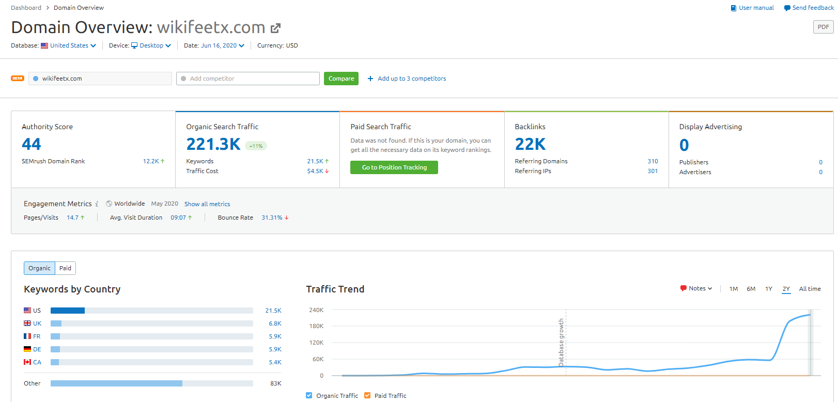Click the US keywords progress bar

tap(152, 311)
